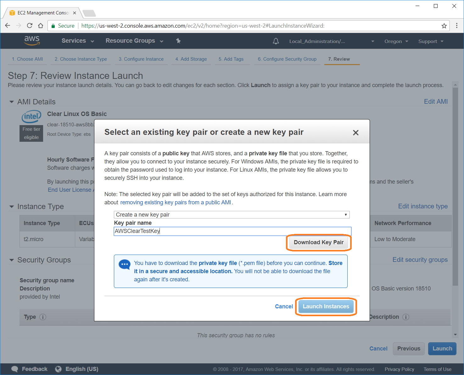Click the language globe icon

coord(58,369)
